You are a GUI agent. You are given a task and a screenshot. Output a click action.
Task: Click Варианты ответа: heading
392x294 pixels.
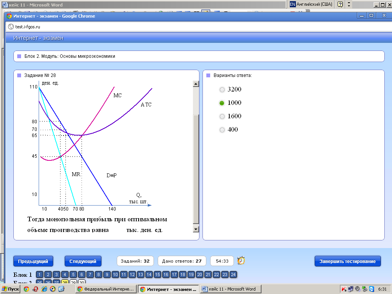click(x=232, y=75)
